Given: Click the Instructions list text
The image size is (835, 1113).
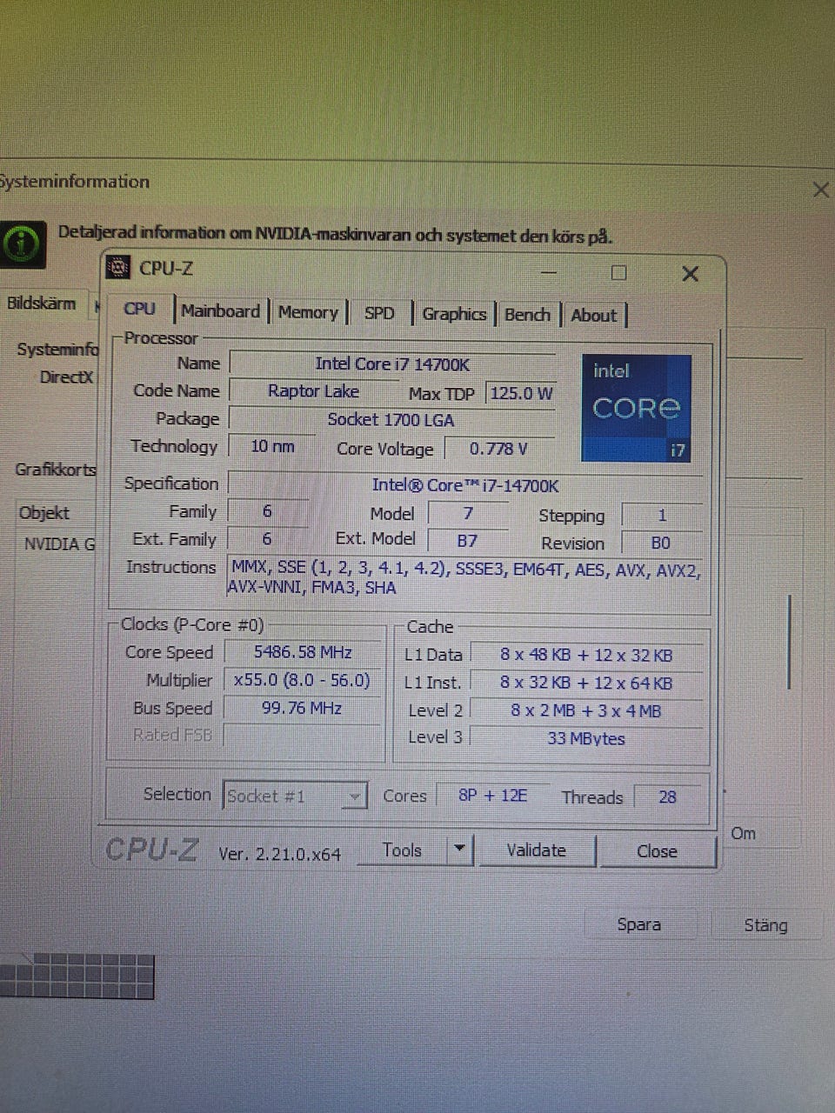Looking at the screenshot, I should coord(464,578).
